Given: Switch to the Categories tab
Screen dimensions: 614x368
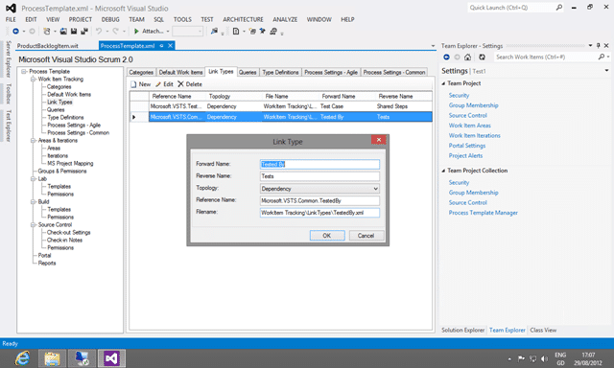Looking at the screenshot, I should pyautogui.click(x=141, y=72).
